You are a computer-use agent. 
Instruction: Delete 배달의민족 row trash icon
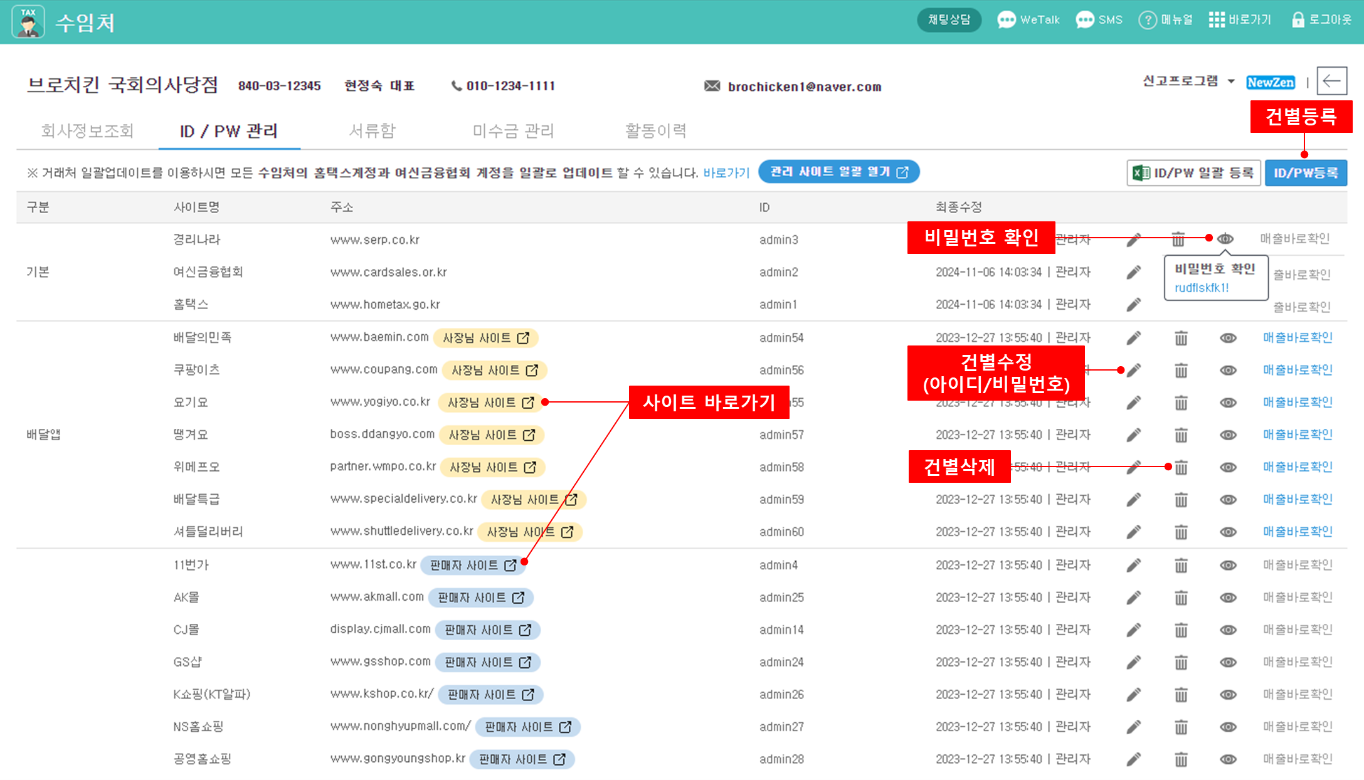click(x=1181, y=338)
